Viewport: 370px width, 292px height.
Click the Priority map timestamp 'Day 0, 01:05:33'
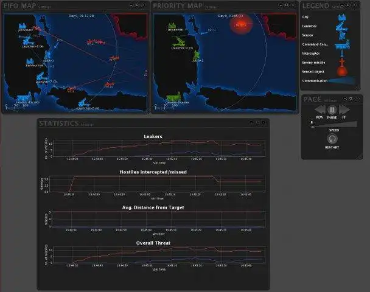[230, 16]
